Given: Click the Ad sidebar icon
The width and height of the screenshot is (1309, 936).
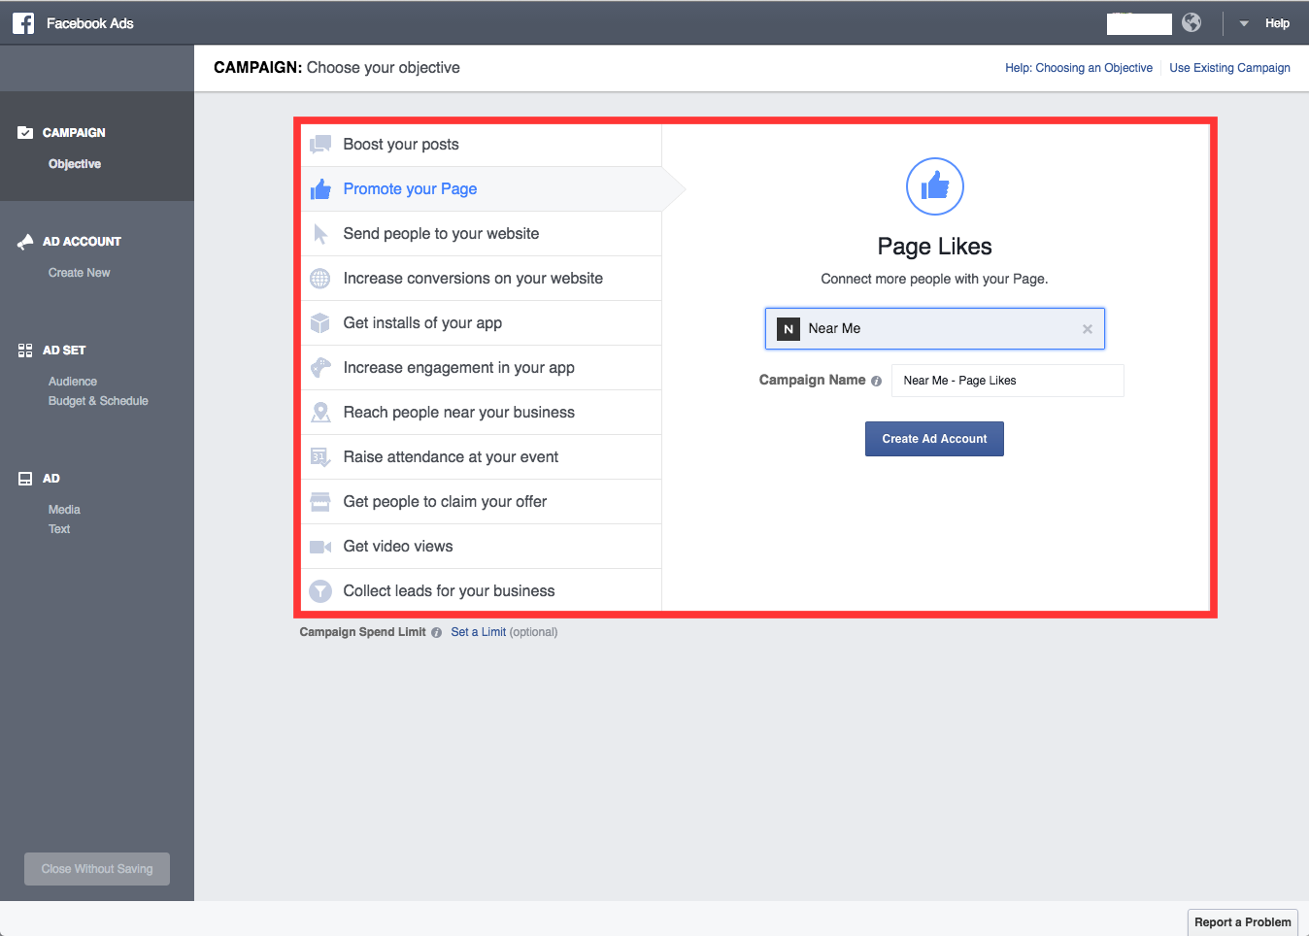Looking at the screenshot, I should [25, 479].
